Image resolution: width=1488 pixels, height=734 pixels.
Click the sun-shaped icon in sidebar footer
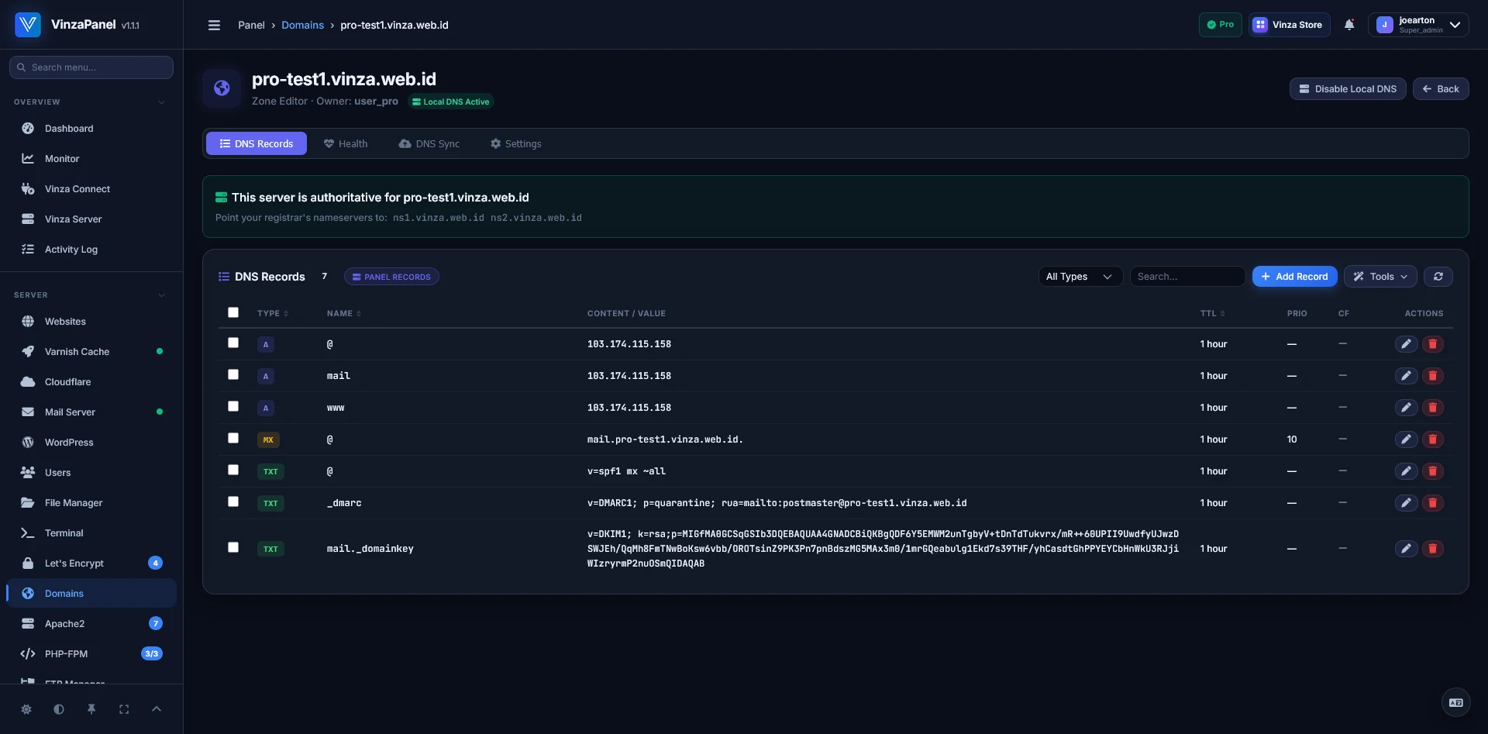tap(26, 709)
